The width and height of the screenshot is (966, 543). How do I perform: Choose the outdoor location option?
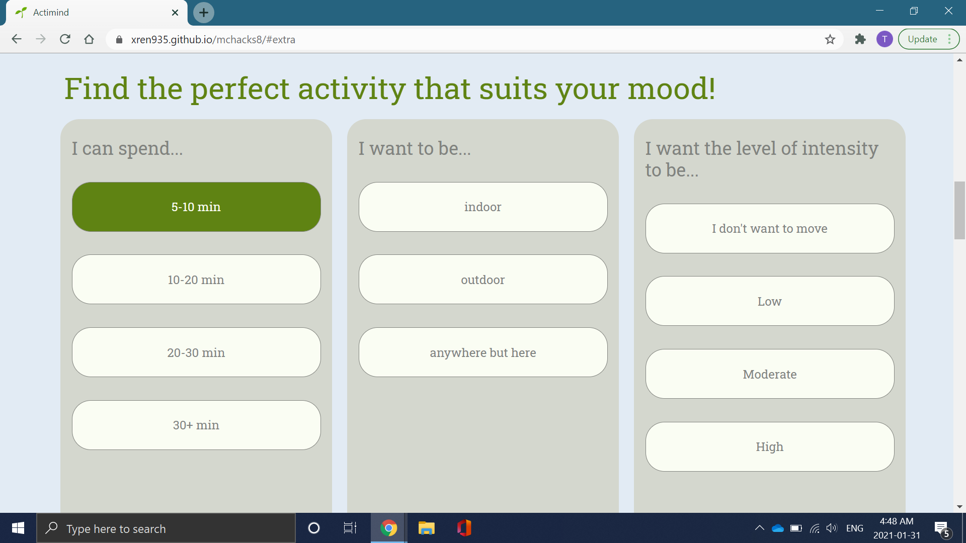(x=482, y=280)
